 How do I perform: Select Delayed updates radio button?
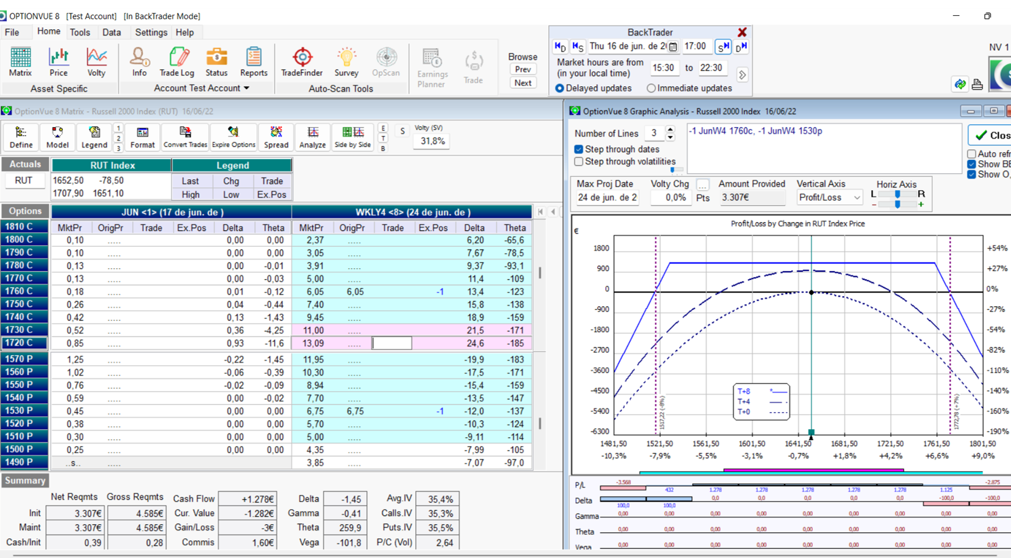pyautogui.click(x=560, y=88)
